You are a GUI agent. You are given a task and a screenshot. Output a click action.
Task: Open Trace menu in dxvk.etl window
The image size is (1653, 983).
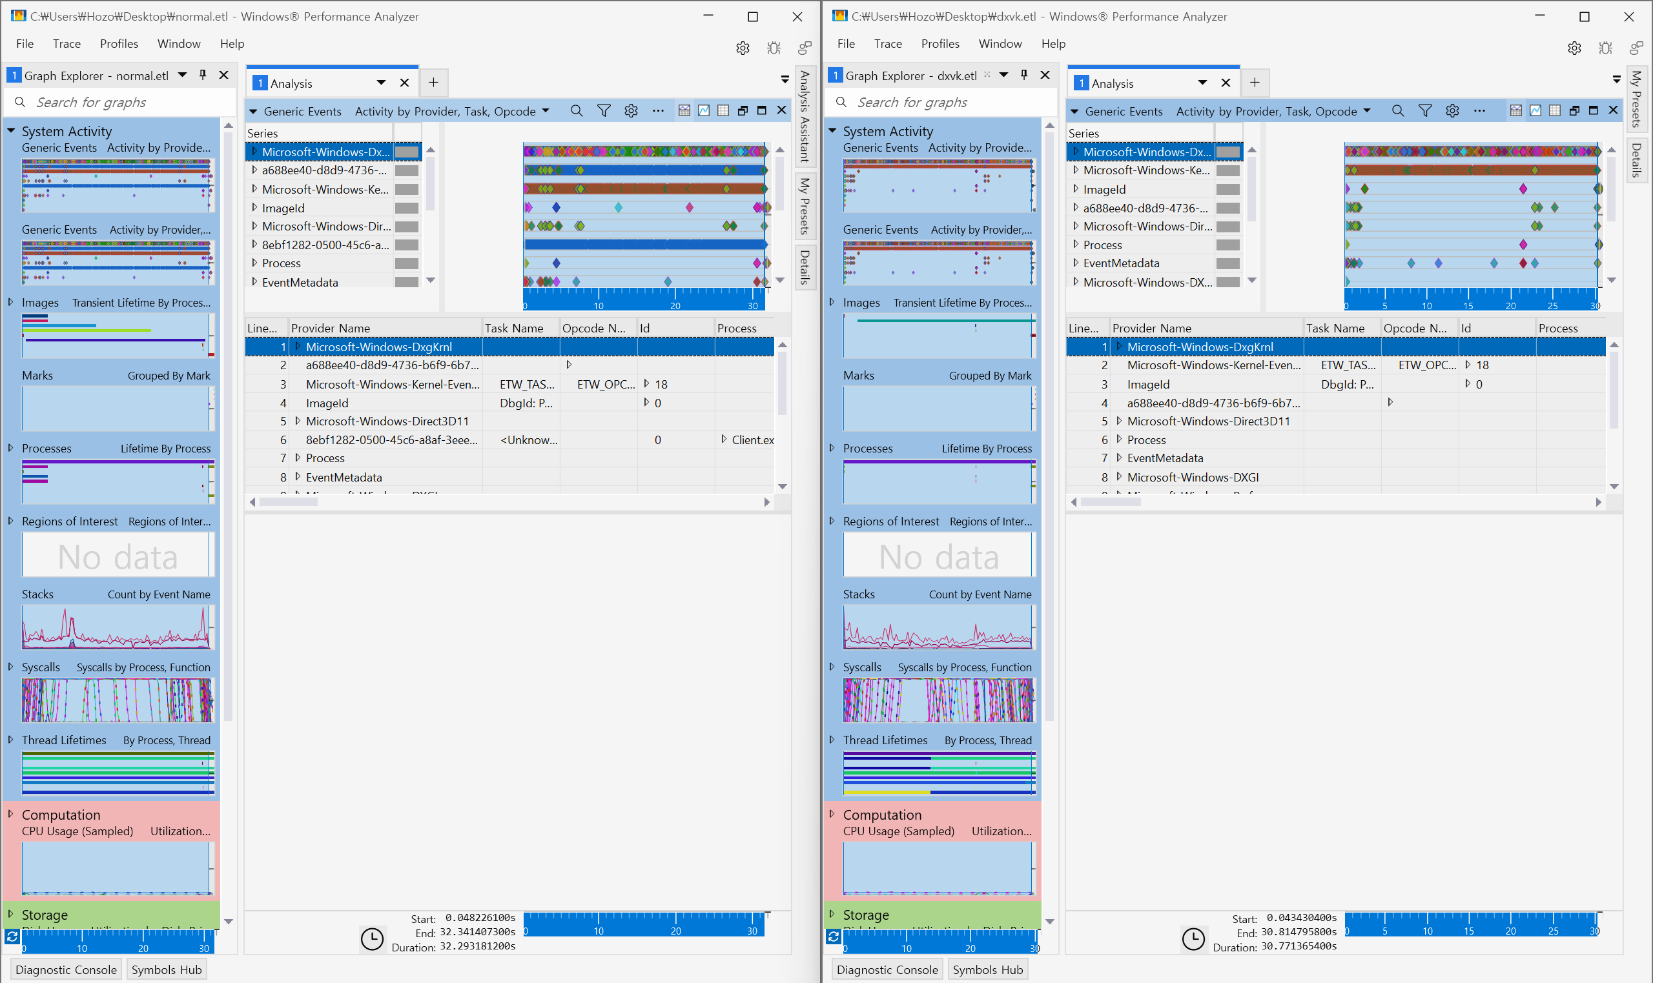(887, 44)
